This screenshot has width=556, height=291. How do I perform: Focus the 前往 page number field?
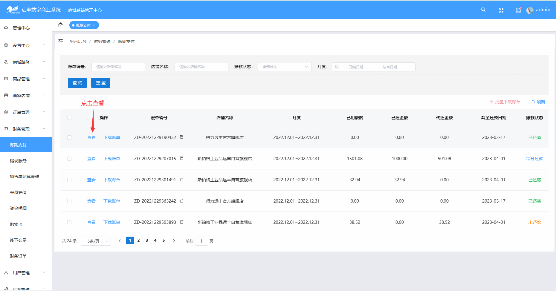pyautogui.click(x=201, y=241)
